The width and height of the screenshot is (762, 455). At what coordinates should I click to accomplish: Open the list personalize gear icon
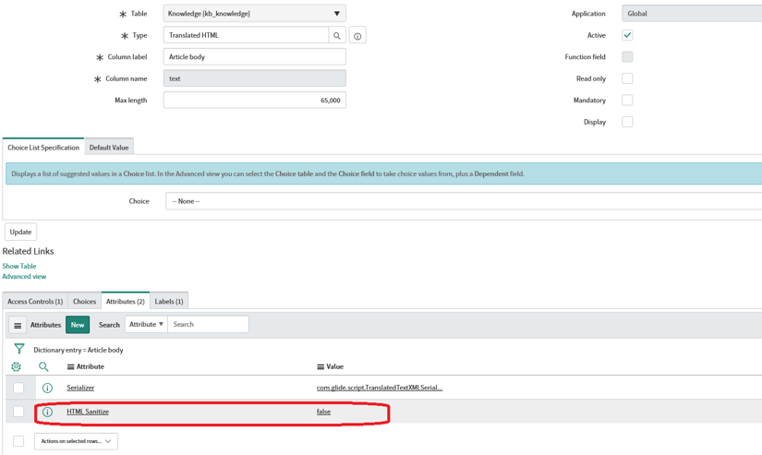coord(16,366)
